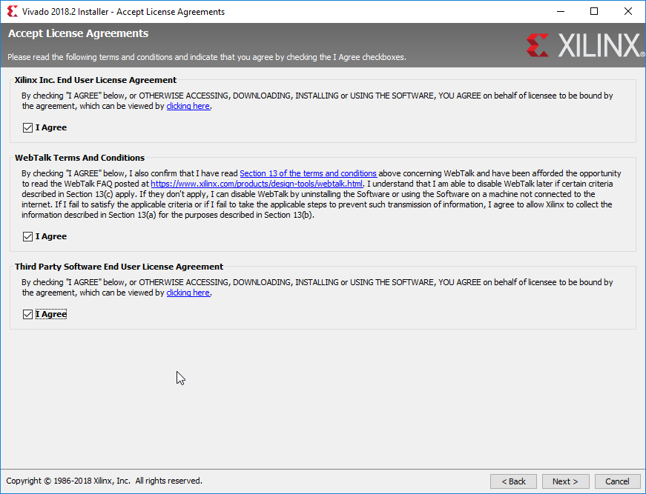The width and height of the screenshot is (646, 494).
Task: Uncheck I Agree for WebTalk Terms
Action: click(x=27, y=236)
